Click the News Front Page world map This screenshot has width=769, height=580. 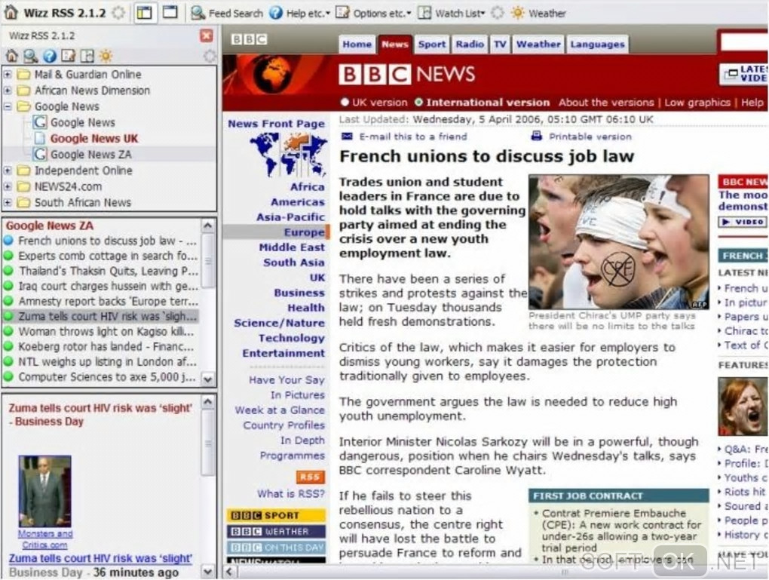point(288,155)
